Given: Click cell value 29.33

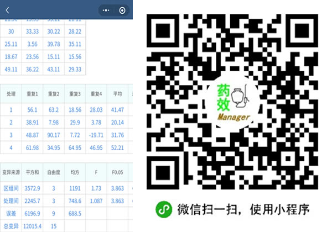Looking at the screenshot, I should tap(75, 69).
